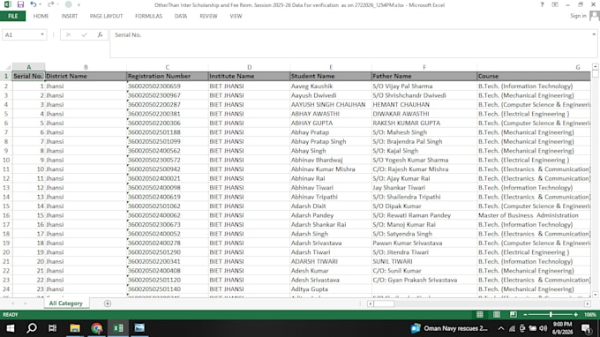Open the FILE tab
This screenshot has width=600, height=337.
pos(12,16)
